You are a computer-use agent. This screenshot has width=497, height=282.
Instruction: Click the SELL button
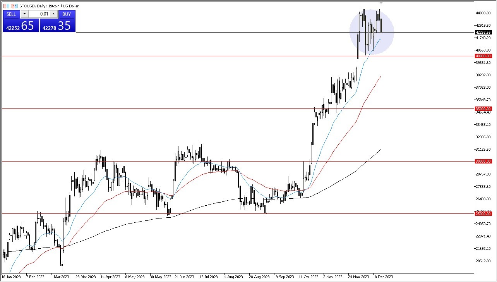pyautogui.click(x=11, y=14)
